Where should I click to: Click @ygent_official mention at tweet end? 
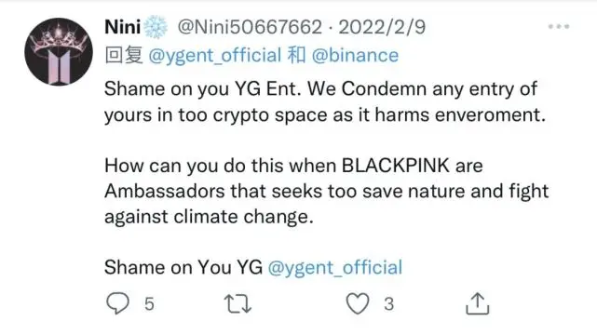coord(335,267)
